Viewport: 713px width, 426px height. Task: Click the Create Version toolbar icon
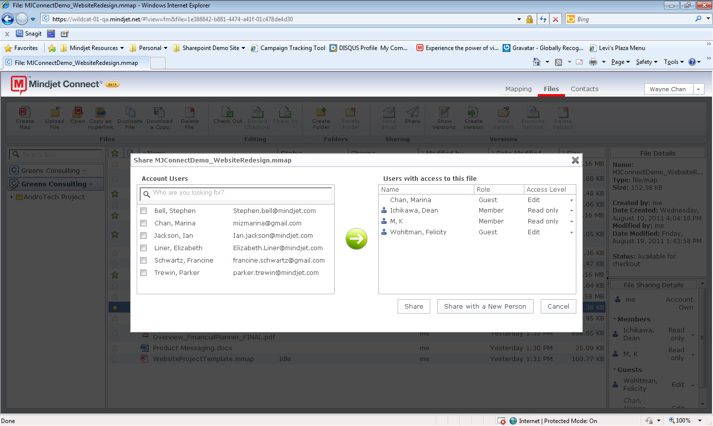473,118
